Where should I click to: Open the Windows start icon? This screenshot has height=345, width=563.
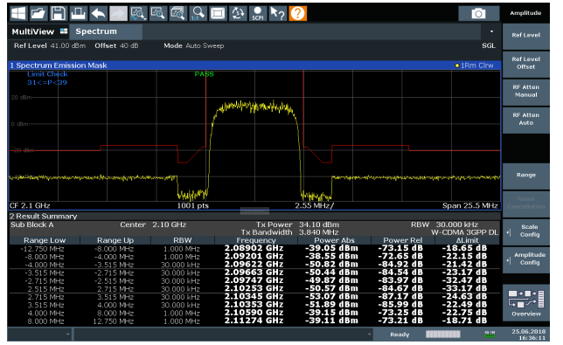coord(18,13)
